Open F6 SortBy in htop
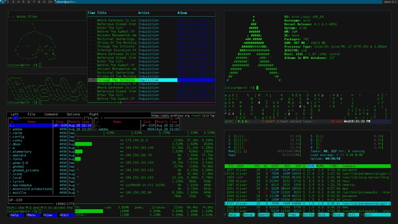The height and width of the screenshot is (224, 398). click(x=308, y=214)
